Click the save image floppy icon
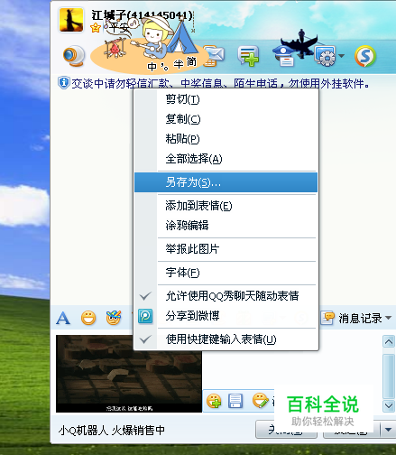The height and width of the screenshot is (455, 396). point(235,401)
